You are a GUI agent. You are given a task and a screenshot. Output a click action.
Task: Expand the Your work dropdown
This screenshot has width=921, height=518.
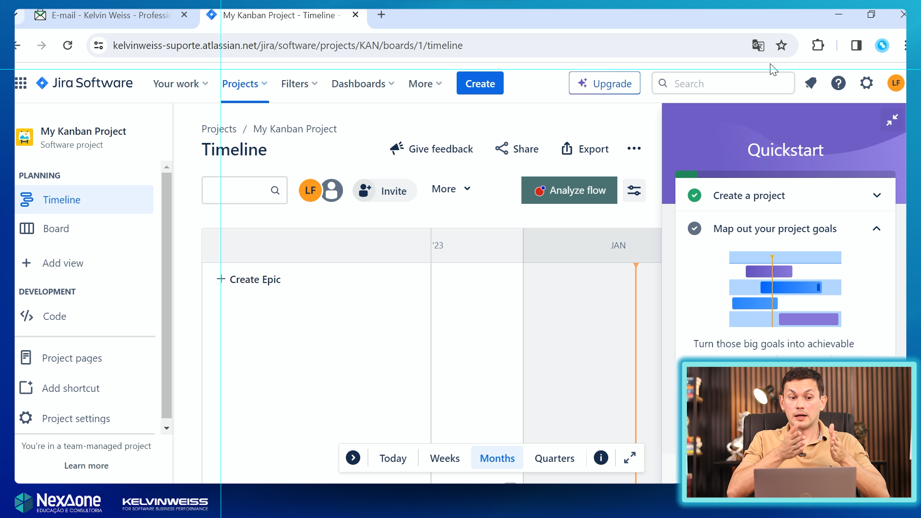pyautogui.click(x=180, y=83)
